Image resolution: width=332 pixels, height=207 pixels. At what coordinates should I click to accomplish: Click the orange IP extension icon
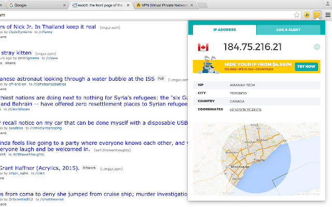click(317, 15)
